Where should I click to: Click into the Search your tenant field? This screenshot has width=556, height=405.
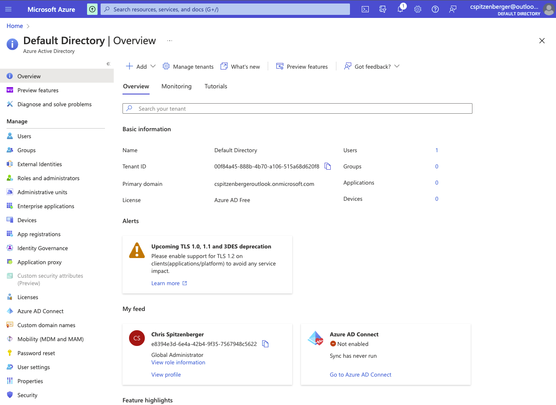pyautogui.click(x=297, y=108)
